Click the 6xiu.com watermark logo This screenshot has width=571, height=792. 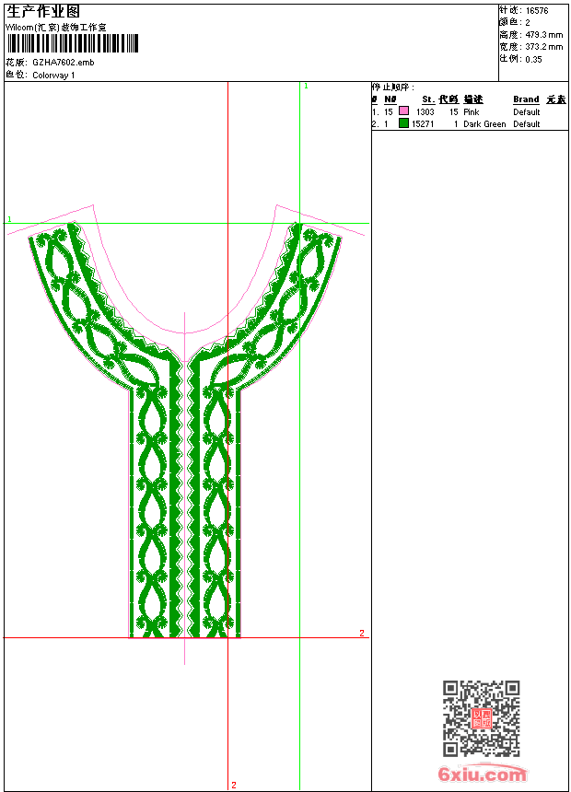[482, 775]
